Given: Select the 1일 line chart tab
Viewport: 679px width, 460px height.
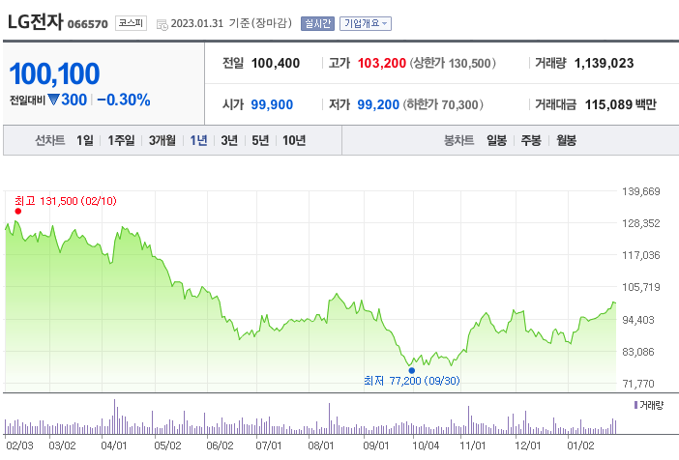Looking at the screenshot, I should 85,140.
